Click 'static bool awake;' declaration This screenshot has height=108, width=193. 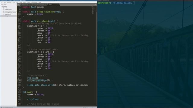[33, 7]
